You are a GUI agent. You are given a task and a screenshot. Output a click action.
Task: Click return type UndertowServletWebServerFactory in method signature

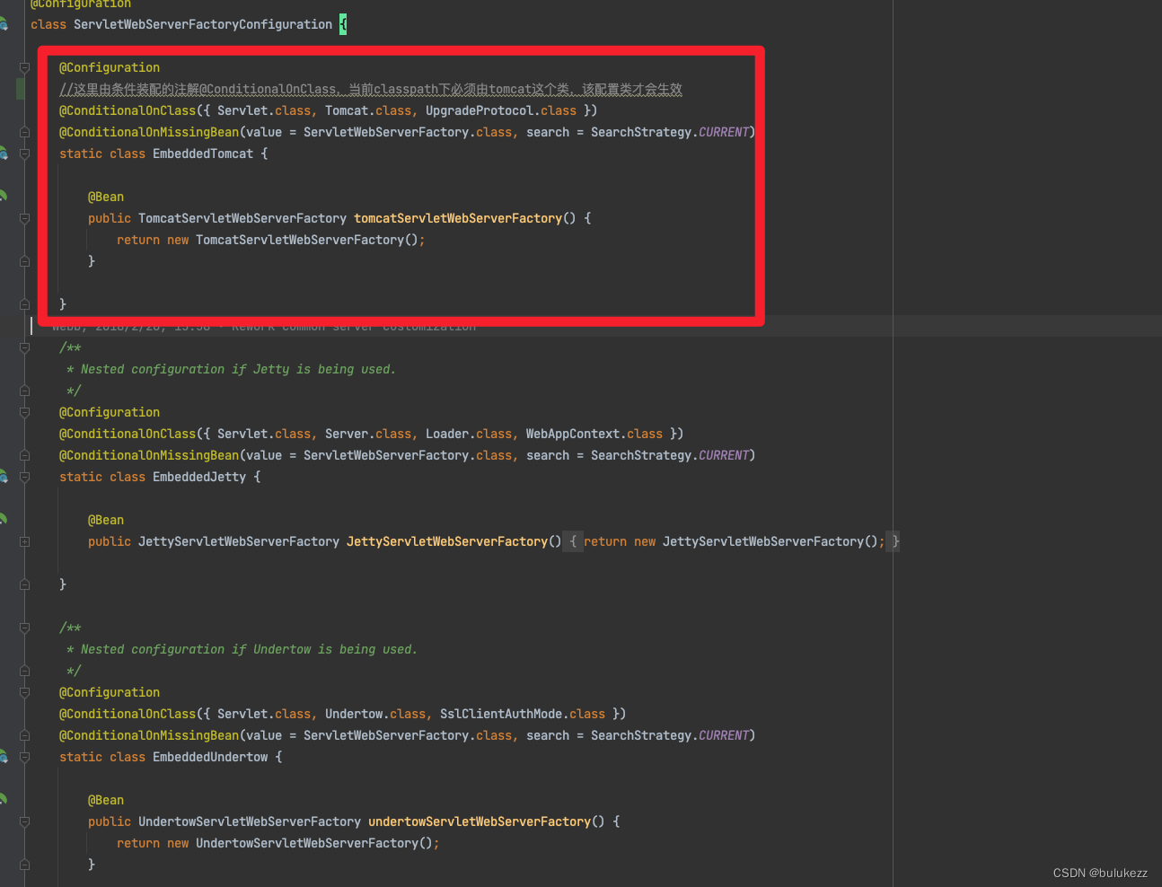click(x=250, y=821)
